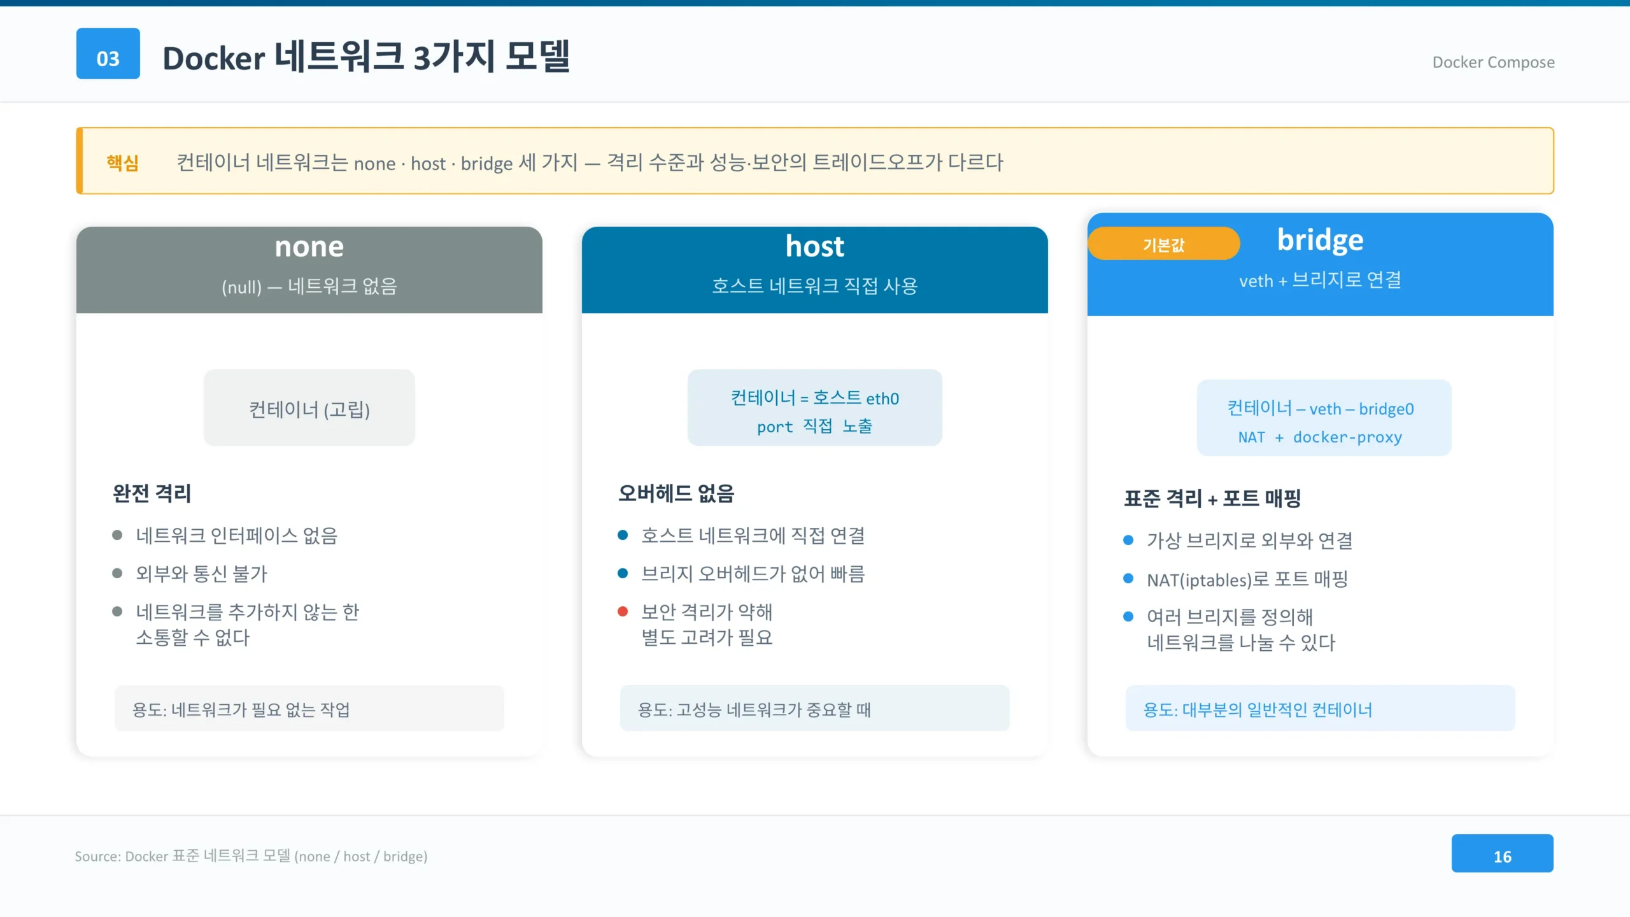This screenshot has width=1630, height=917.
Task: Click bullet '호스트 네트워크에 직접 연결'
Action: click(753, 536)
